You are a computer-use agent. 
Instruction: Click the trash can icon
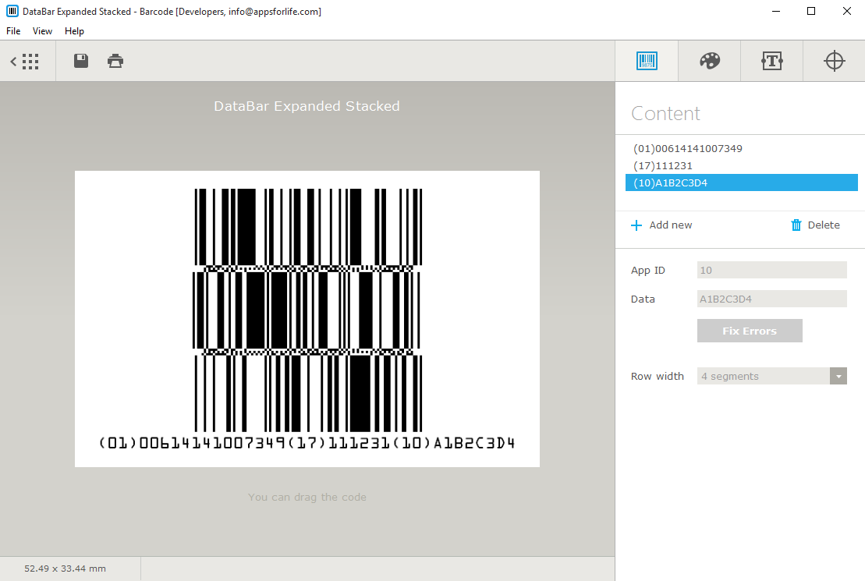coord(796,225)
